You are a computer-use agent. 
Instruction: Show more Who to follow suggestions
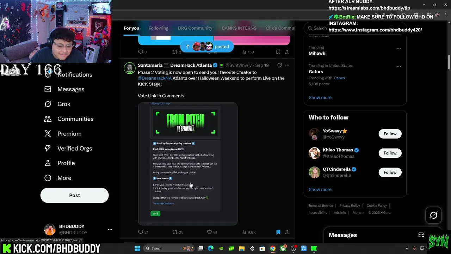320,189
